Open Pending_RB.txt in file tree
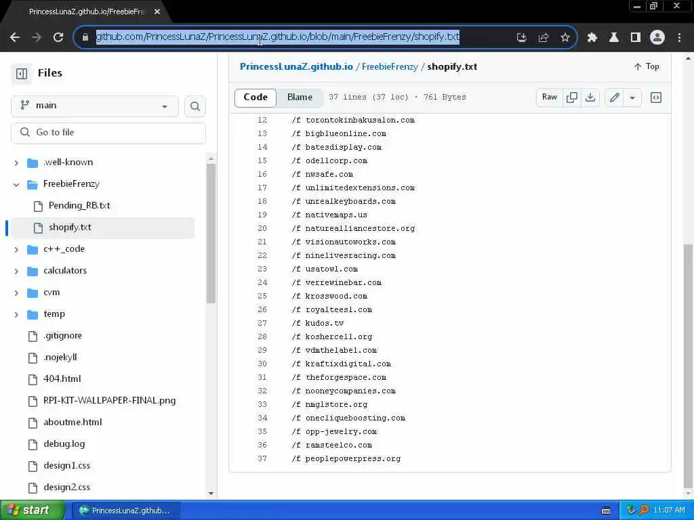Image resolution: width=694 pixels, height=520 pixels. 79,206
